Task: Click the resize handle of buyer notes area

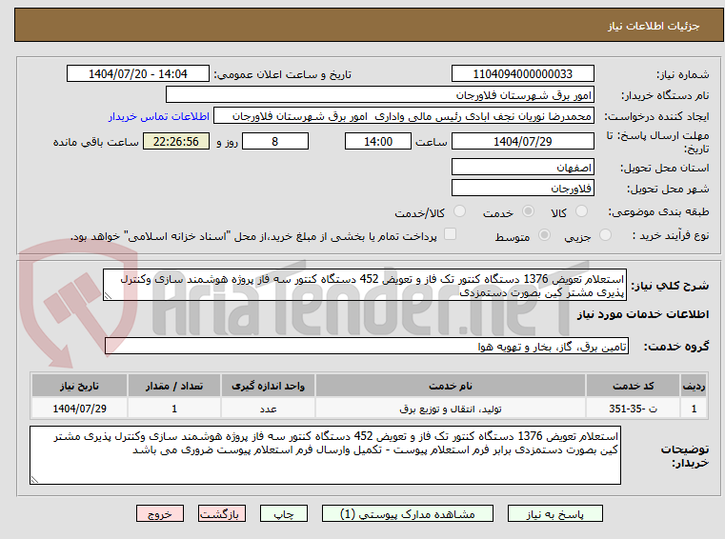Action: 34,479
